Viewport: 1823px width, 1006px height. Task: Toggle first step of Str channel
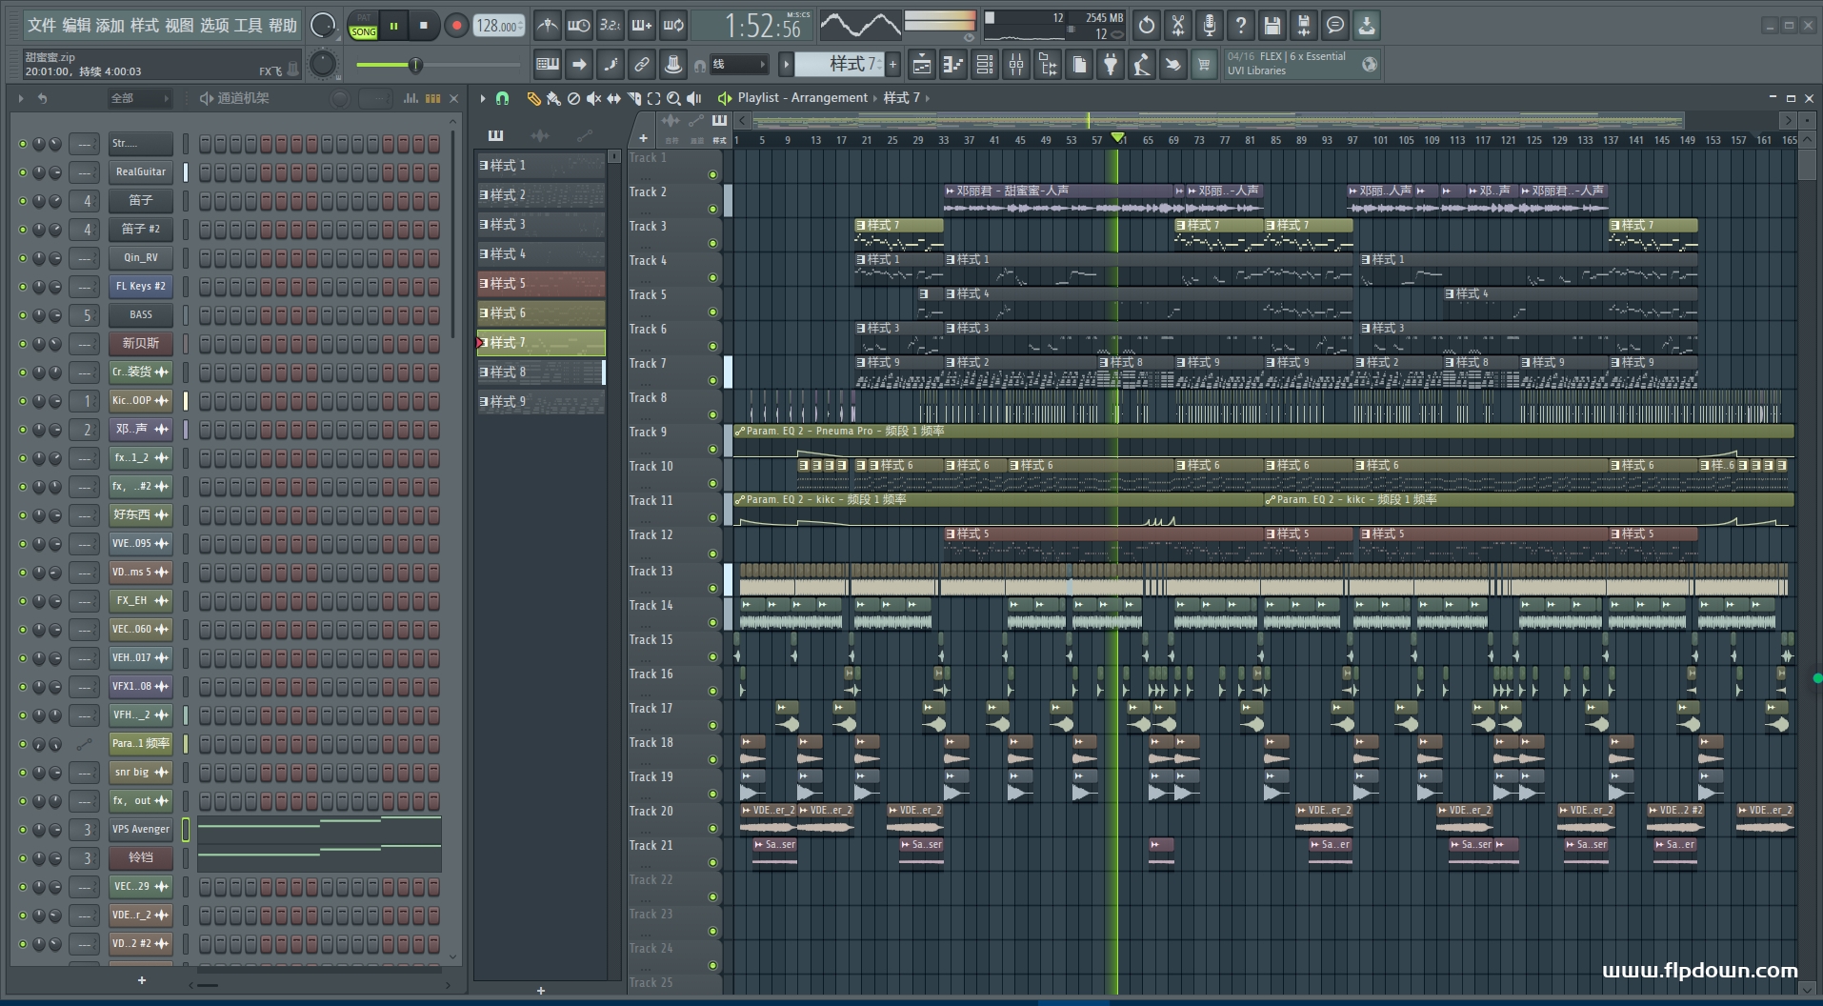(206, 144)
